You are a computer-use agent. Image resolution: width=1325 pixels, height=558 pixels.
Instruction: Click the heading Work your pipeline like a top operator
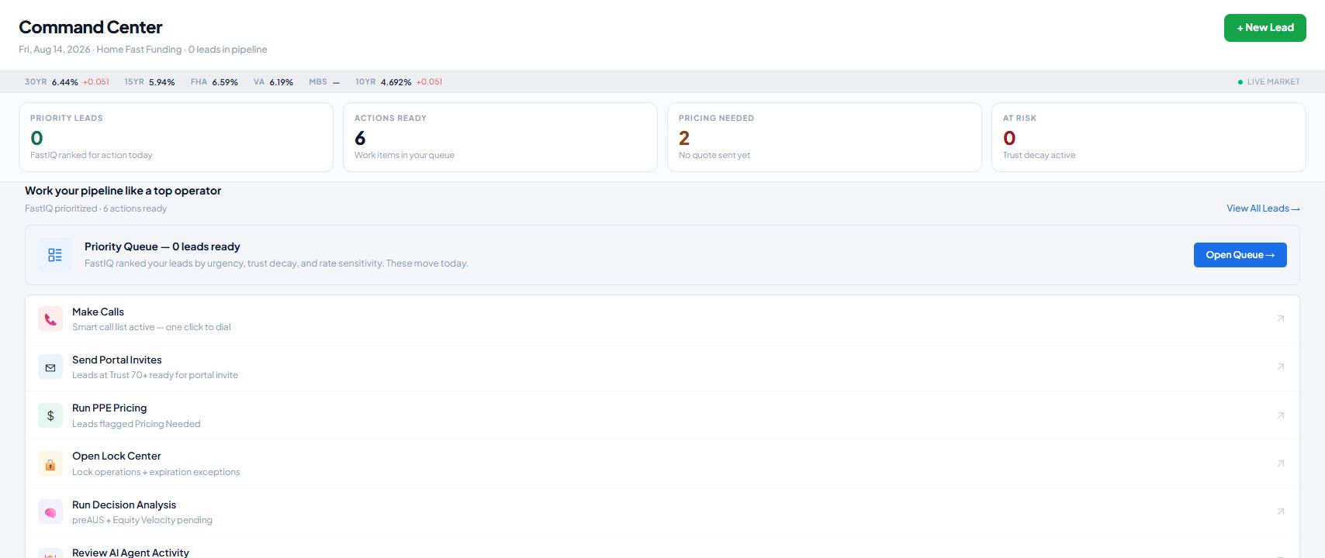pyautogui.click(x=123, y=191)
